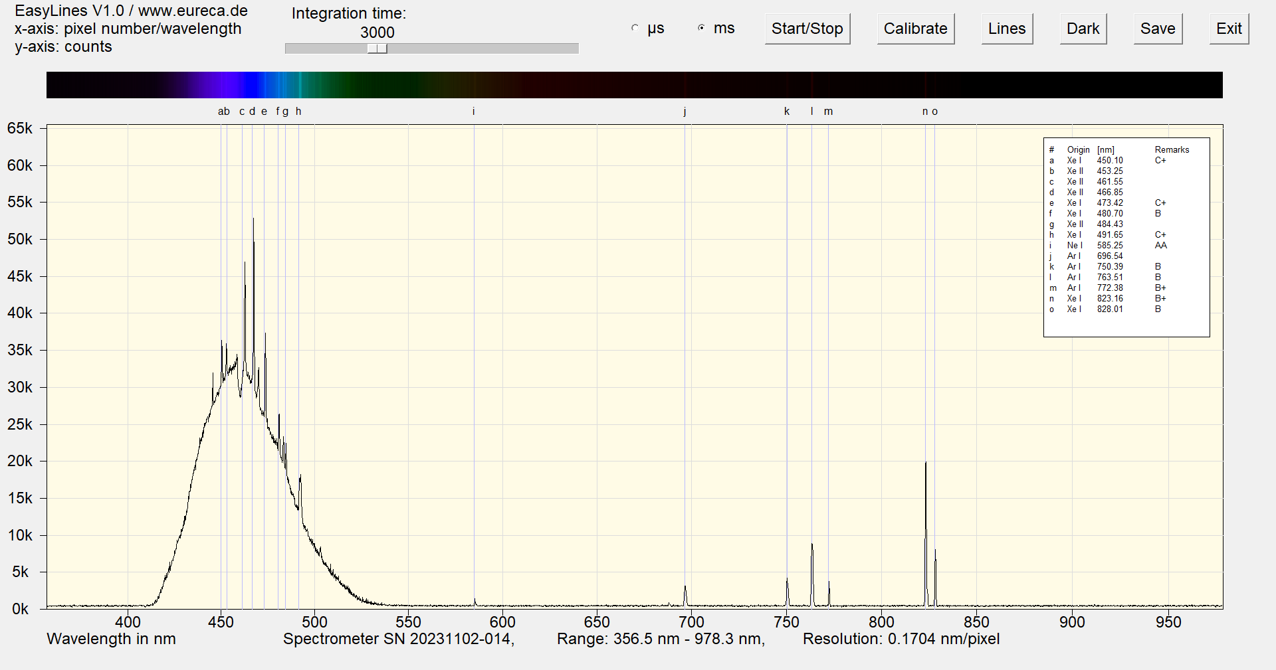Click the Start/Stop button
Image resolution: width=1276 pixels, height=670 pixels.
[807, 29]
